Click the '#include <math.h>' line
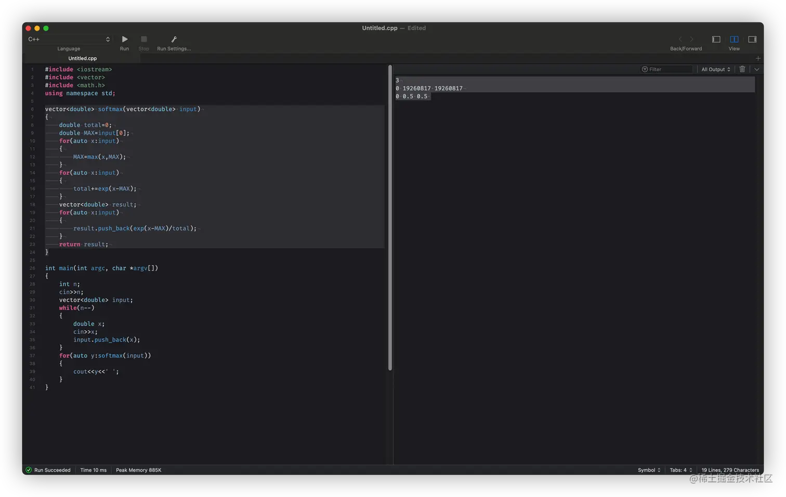 point(75,85)
